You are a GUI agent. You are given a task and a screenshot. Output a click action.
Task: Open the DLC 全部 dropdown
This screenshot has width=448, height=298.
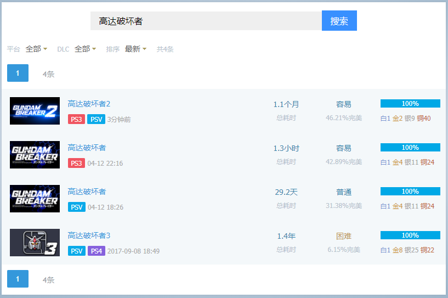click(86, 49)
